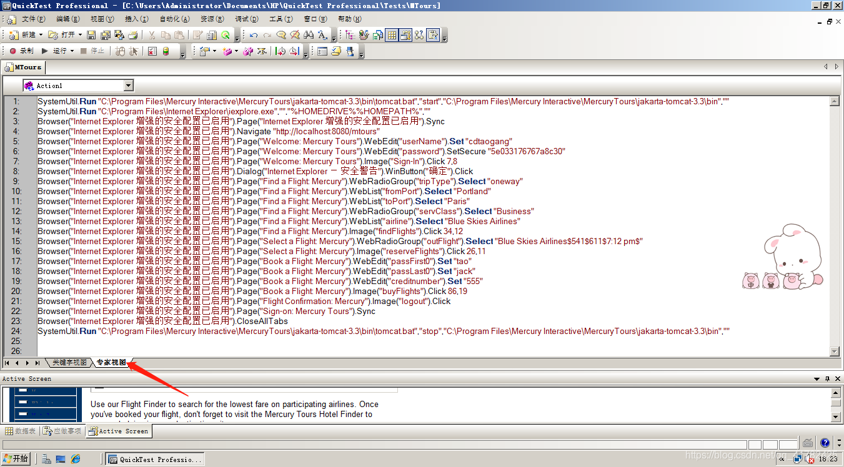Click the muted volume tray icon
The image size is (844, 467).
pos(810,459)
